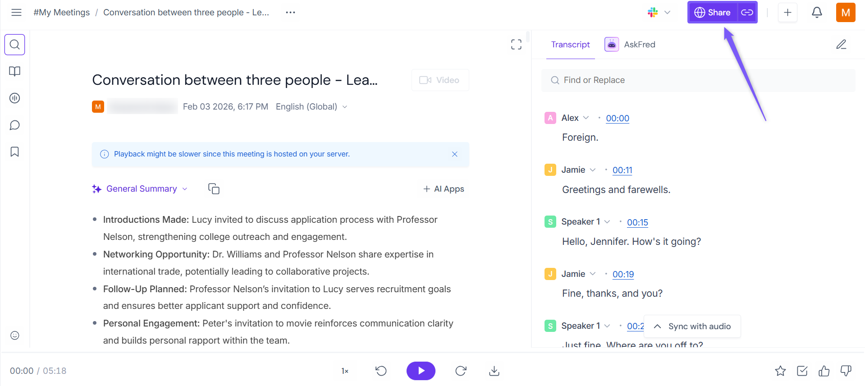865x386 pixels.
Task: Copy the summary with copy icon
Action: [214, 189]
